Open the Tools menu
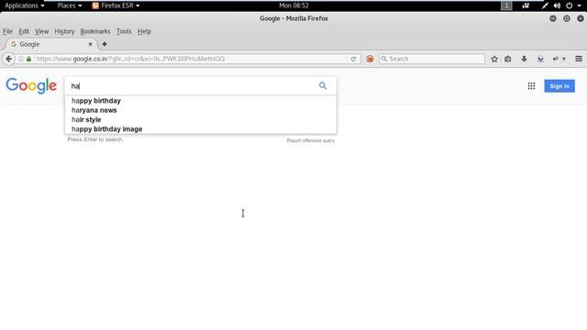587x330 pixels. (x=124, y=31)
